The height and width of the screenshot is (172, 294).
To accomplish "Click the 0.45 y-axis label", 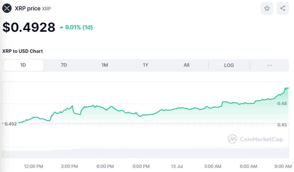I will tap(282, 125).
